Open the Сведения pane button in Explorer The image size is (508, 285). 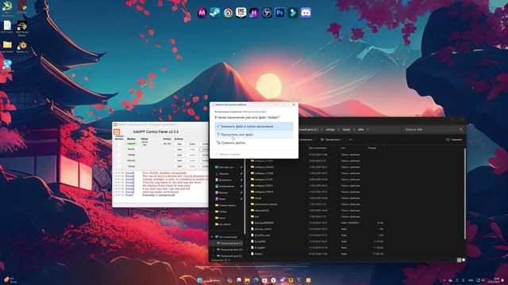point(454,139)
